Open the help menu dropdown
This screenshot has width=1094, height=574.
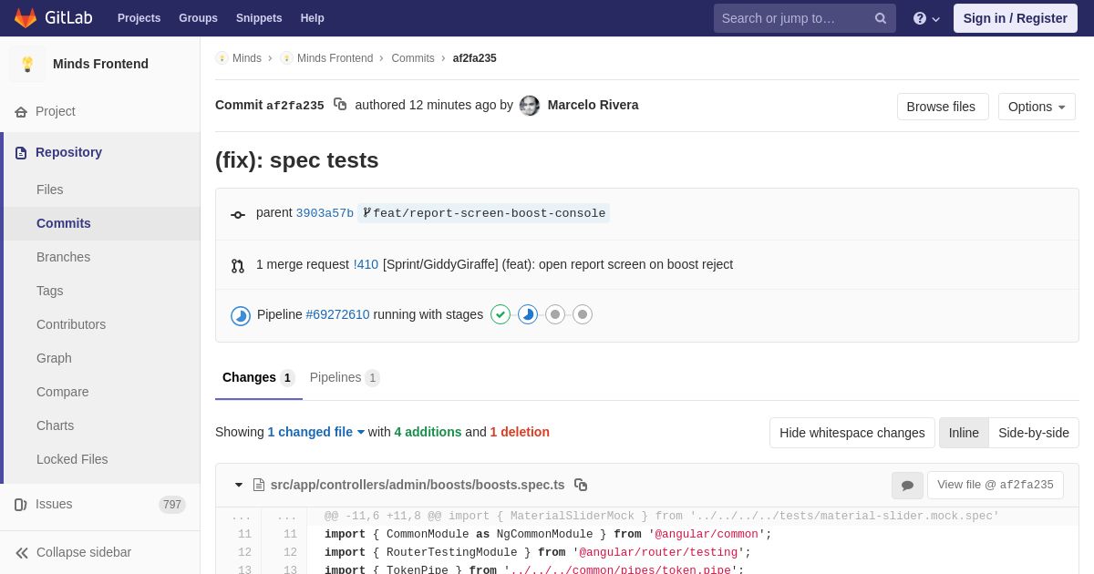[x=925, y=18]
